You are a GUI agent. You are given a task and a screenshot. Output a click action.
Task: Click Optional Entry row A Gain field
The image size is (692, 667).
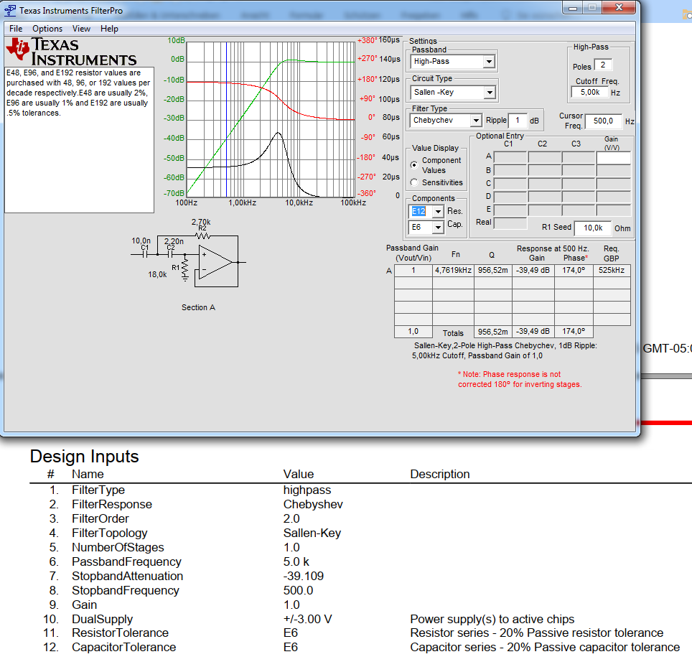614,157
